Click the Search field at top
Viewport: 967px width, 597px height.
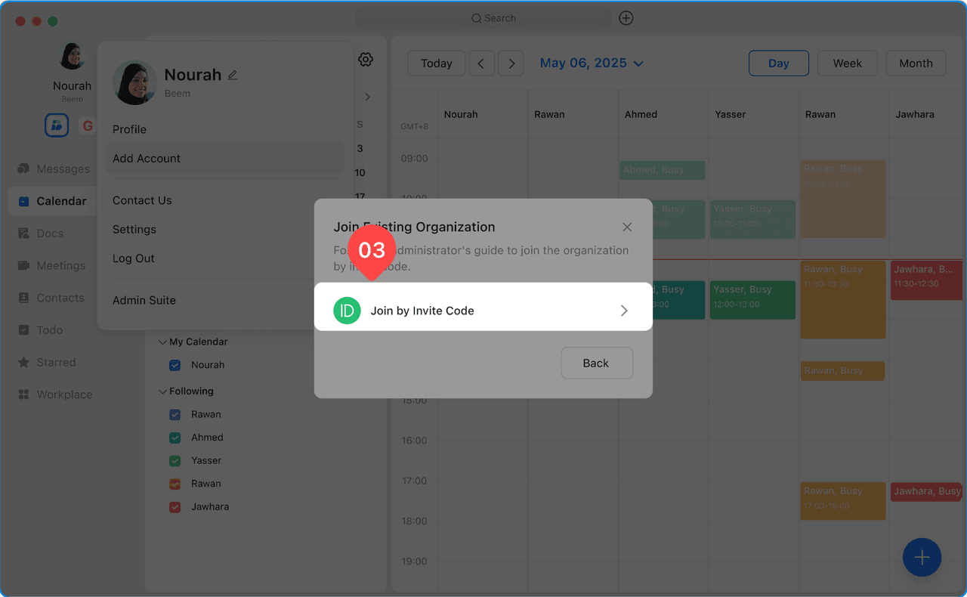click(483, 18)
